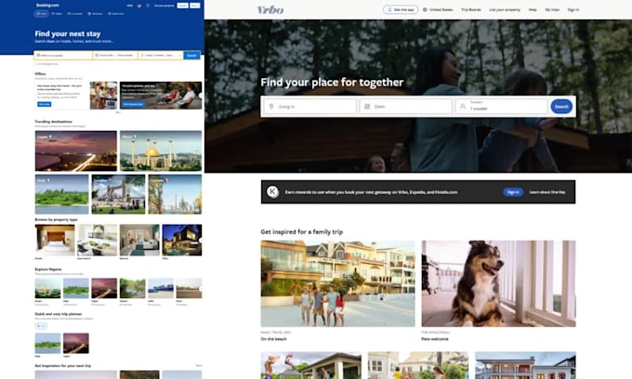The width and height of the screenshot is (632, 379).
Task: Select the Stays tab on Booking.com
Action: point(41,14)
